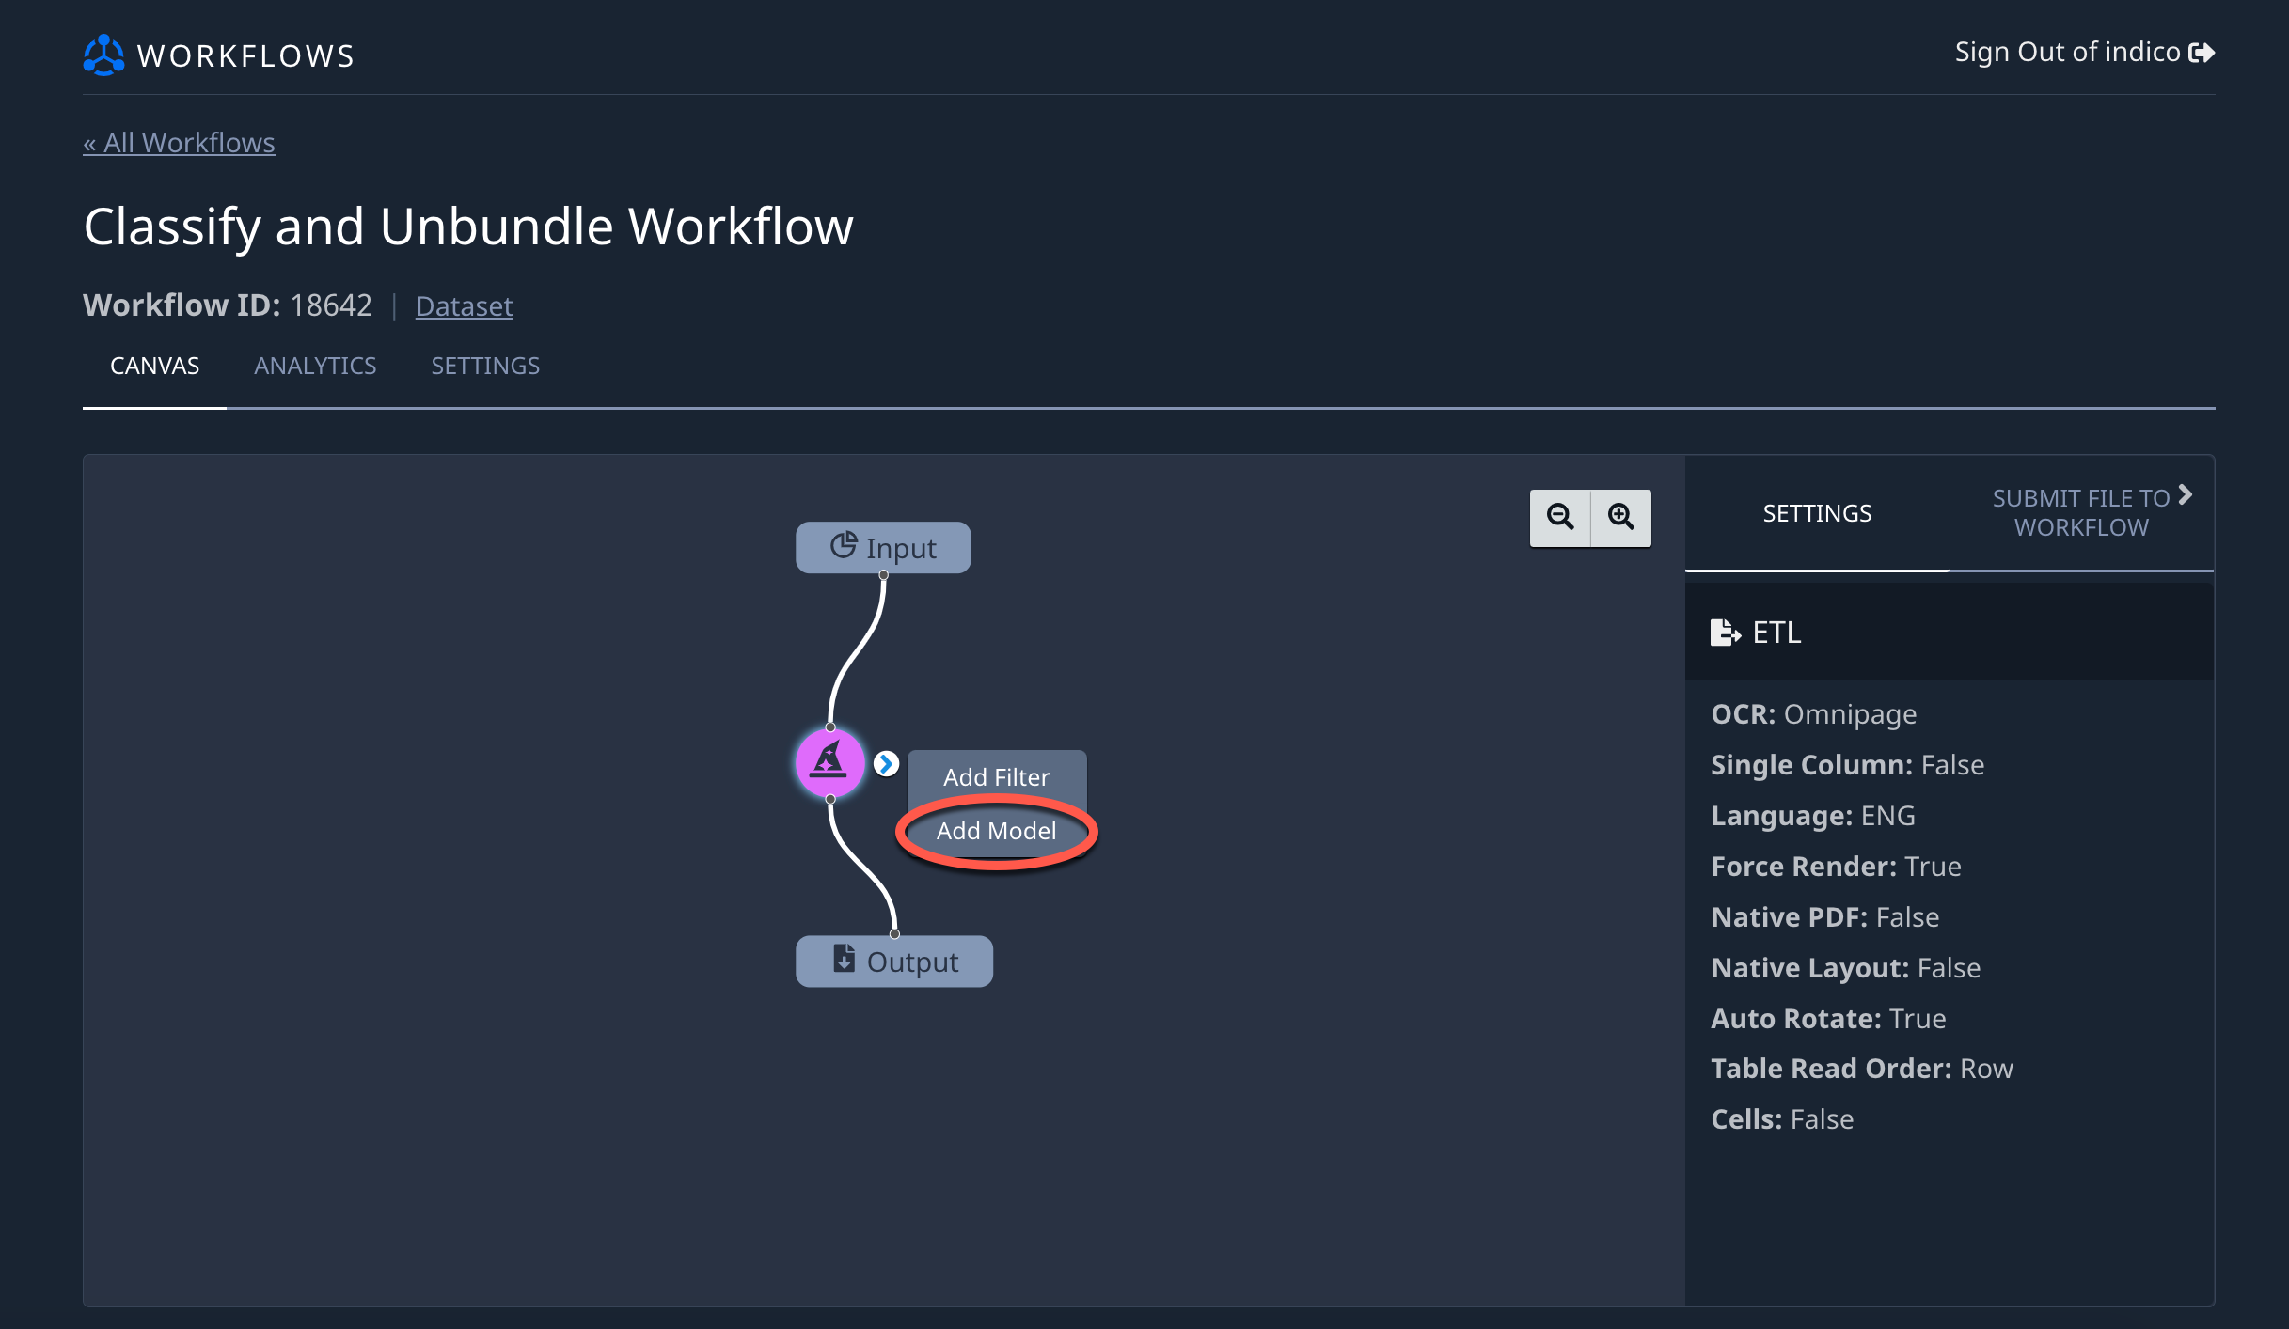Click the OCR: Omnipage setting
The image size is (2289, 1329).
[x=1813, y=714]
